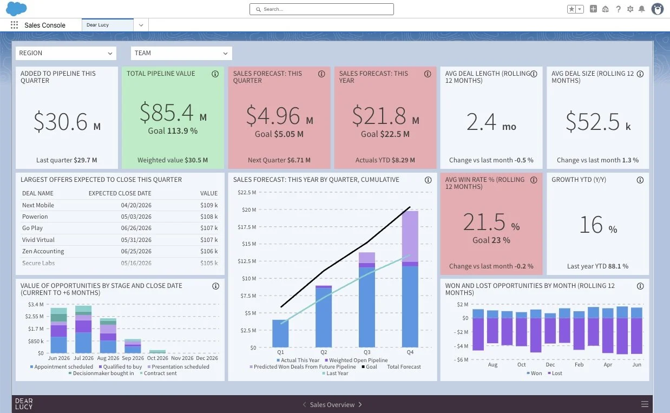Viewport: 670px width, 413px height.
Task: Click info icon on Avg Deal Length card
Action: [534, 74]
